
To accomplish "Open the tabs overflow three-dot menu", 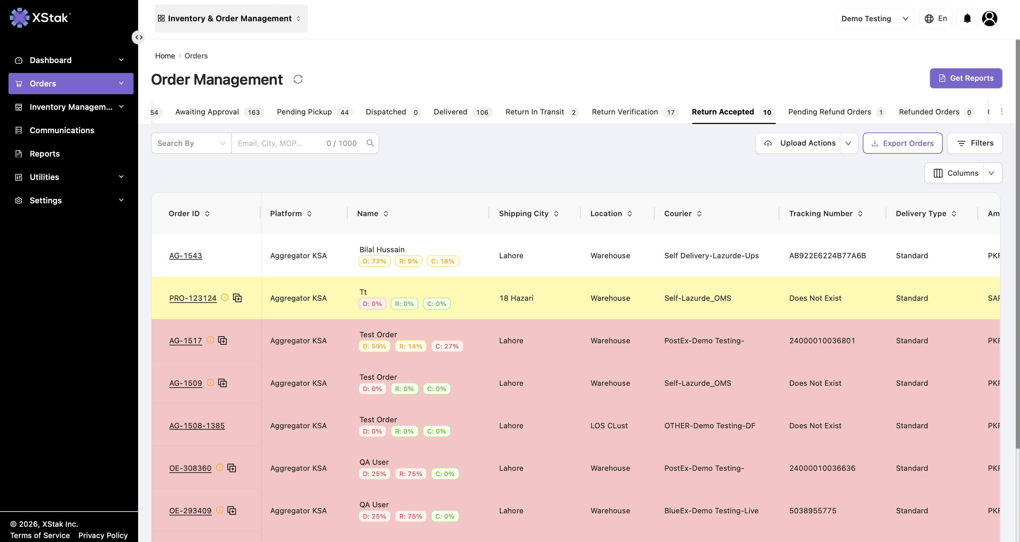I will tap(1001, 112).
